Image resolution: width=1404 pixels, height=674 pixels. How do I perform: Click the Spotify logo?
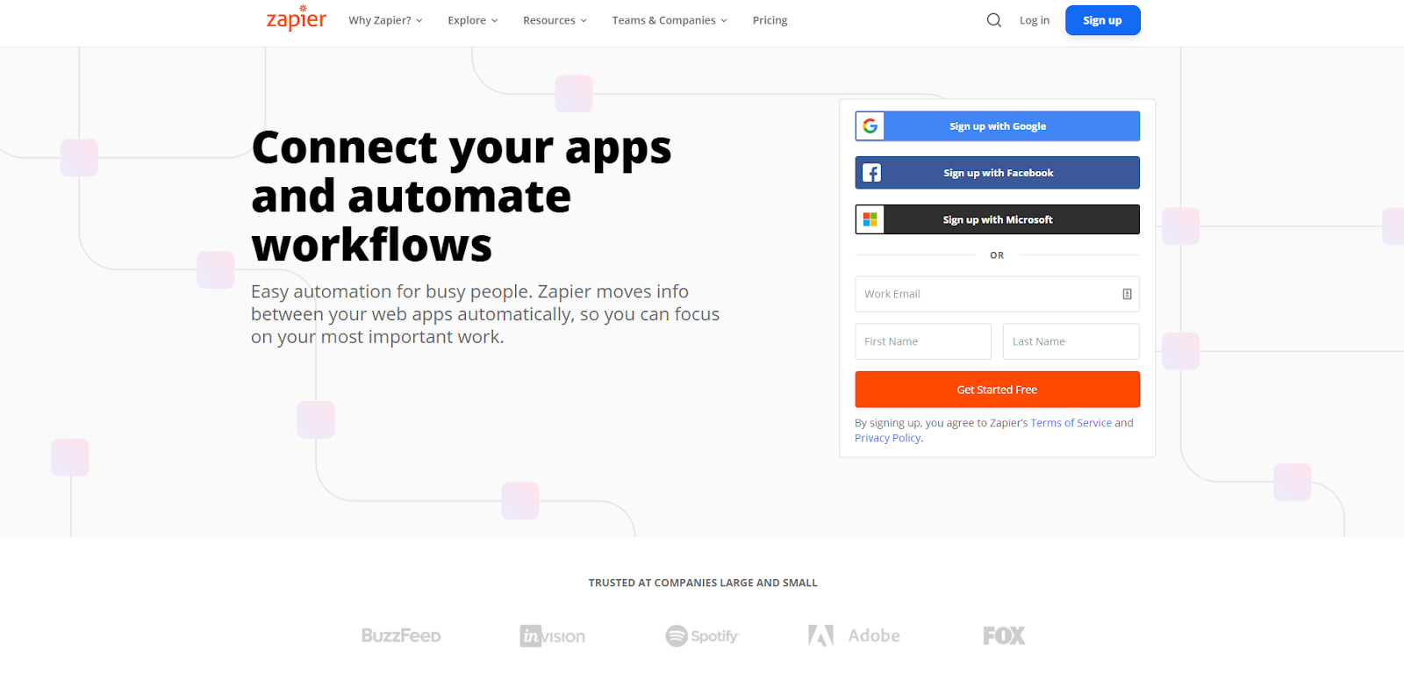point(702,635)
